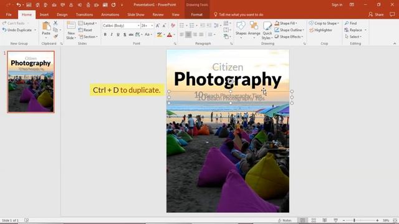This screenshot has height=224, width=399.
Task: Click the font color red A swatch
Action: point(170,35)
